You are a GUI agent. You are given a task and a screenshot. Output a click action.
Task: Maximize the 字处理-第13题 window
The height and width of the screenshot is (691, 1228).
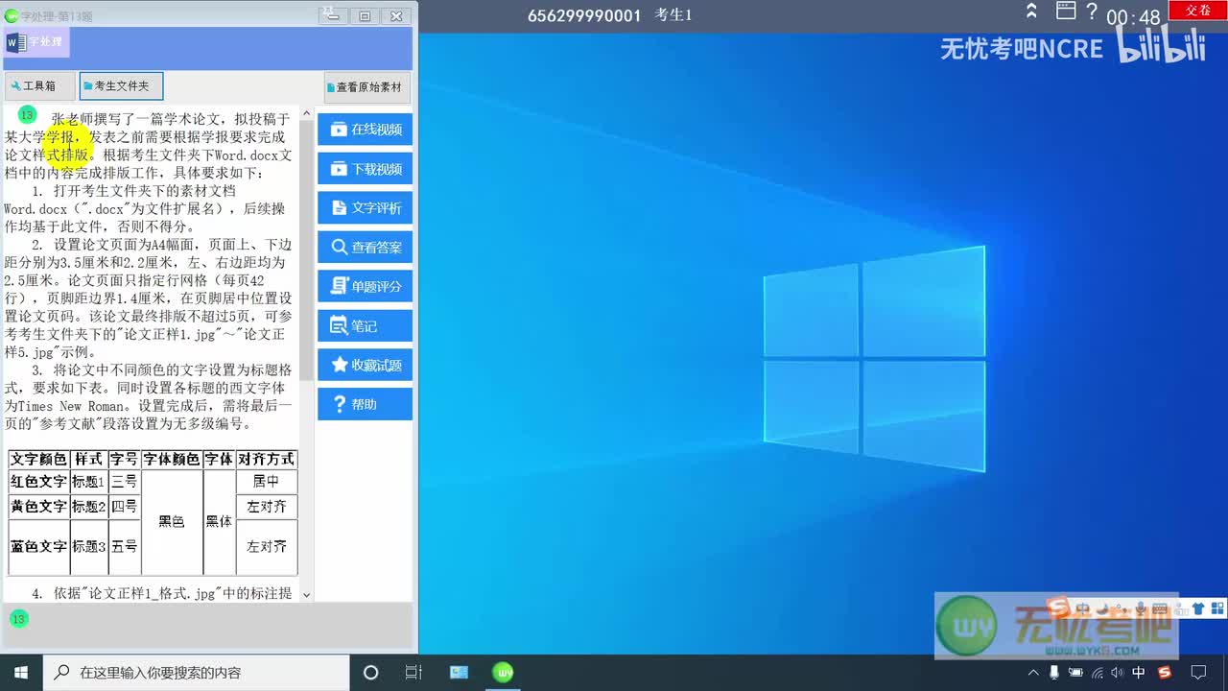point(365,15)
